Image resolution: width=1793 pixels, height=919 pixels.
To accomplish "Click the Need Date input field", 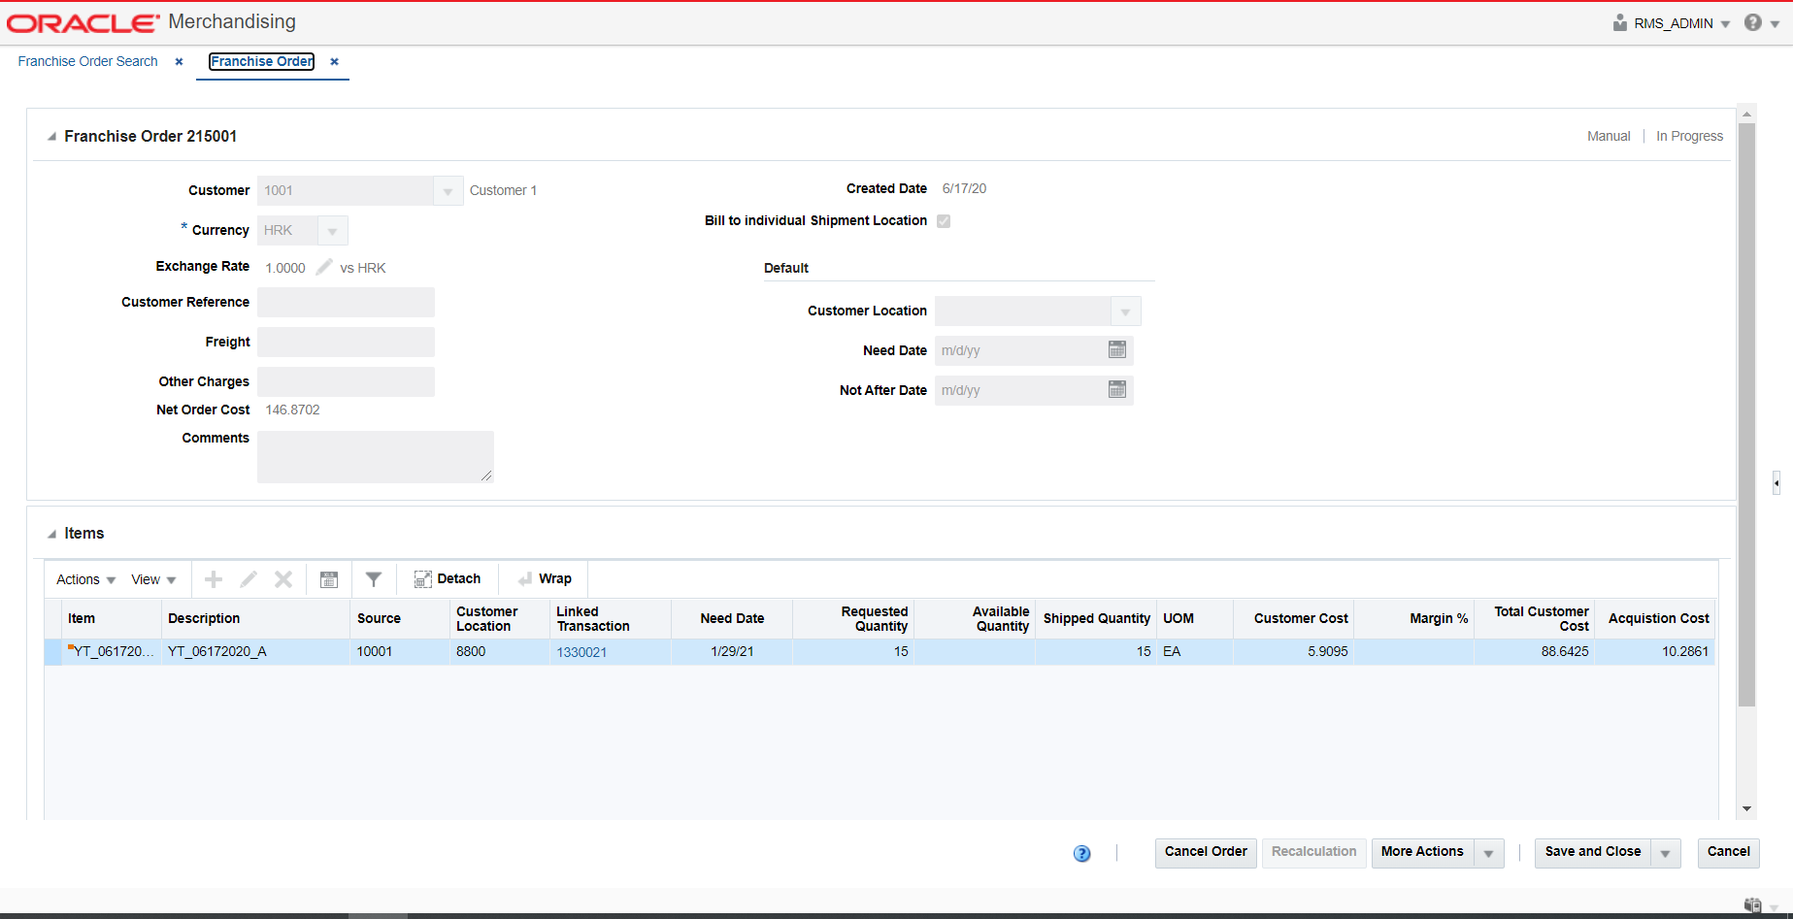I will (x=1019, y=350).
